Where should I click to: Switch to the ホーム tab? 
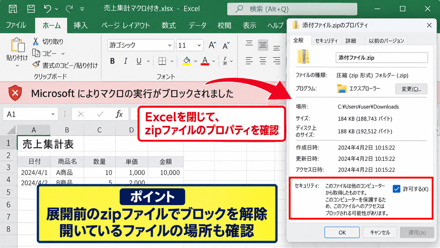[51, 25]
